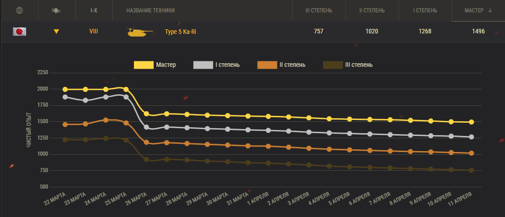Click II степень data point on 24 марта
Viewport: 505px width, 217px height.
[x=105, y=120]
